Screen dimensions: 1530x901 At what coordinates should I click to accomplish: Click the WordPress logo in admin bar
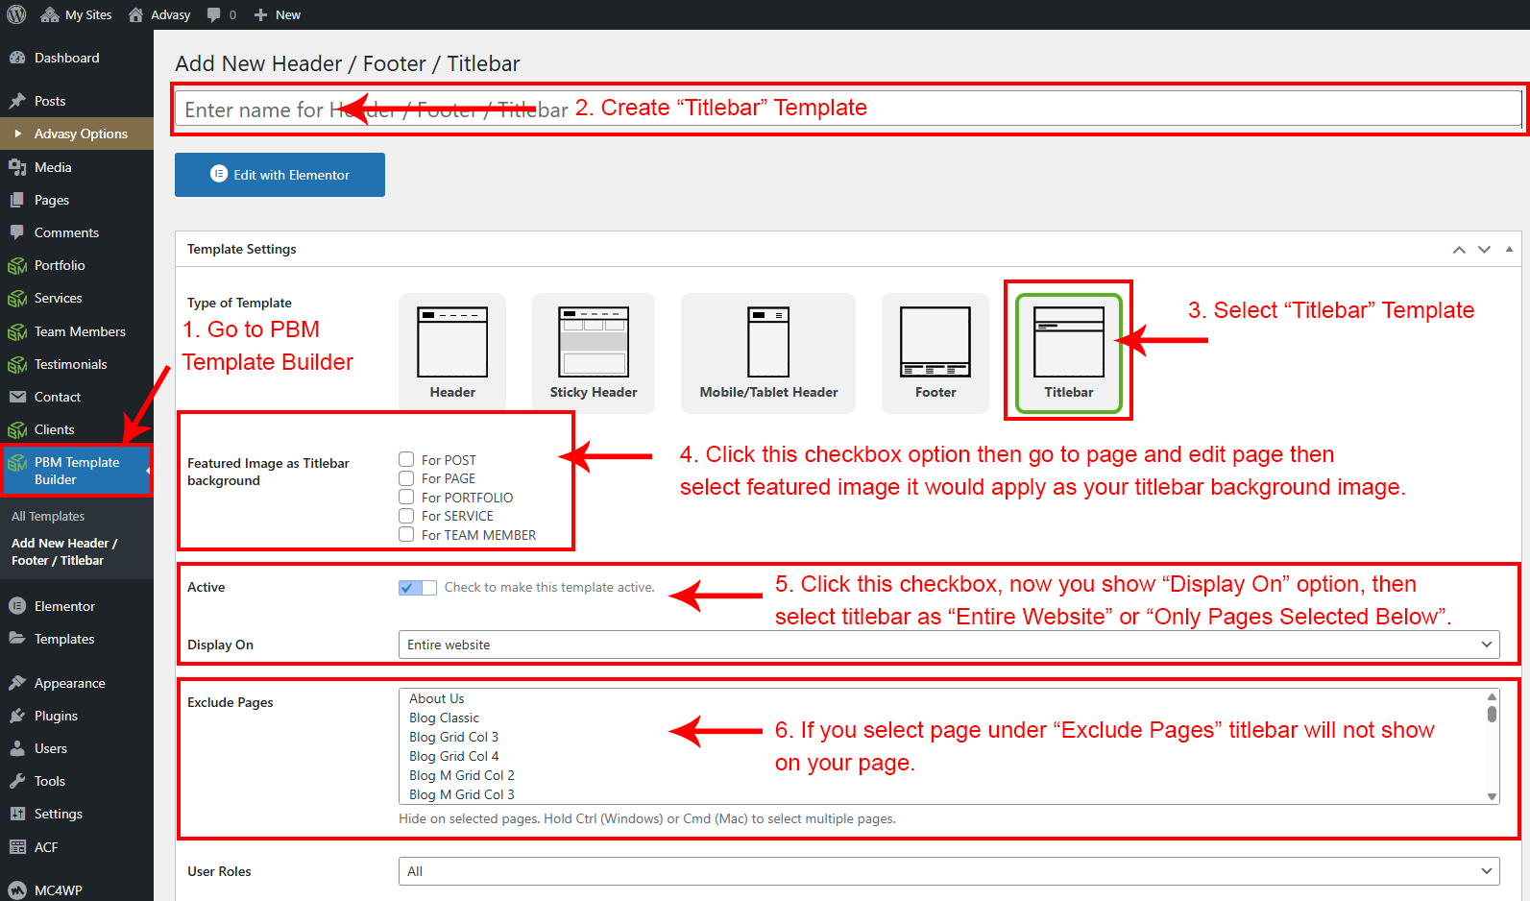(x=16, y=14)
